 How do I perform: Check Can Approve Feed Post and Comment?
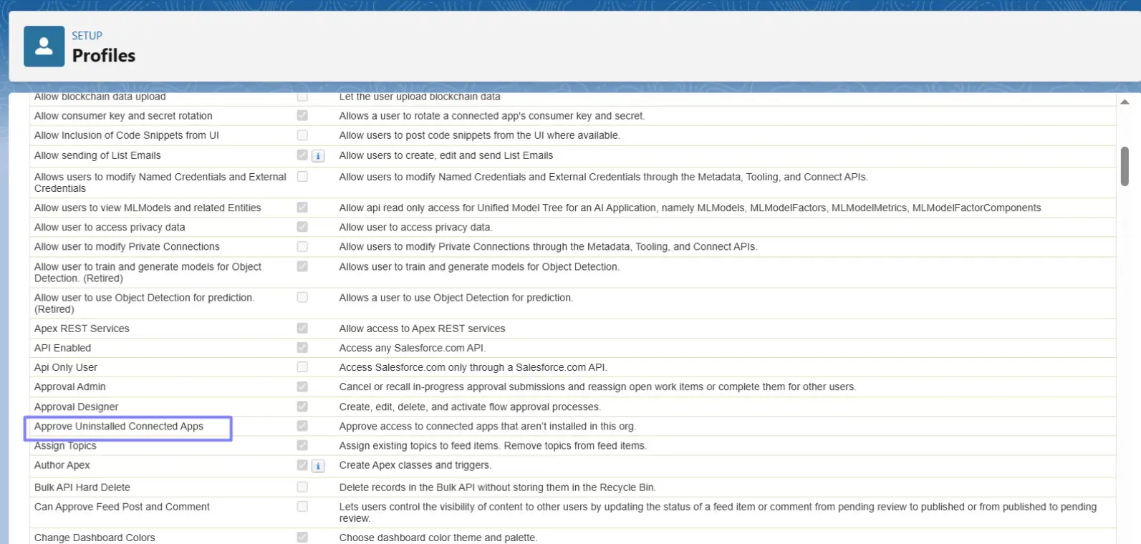302,507
